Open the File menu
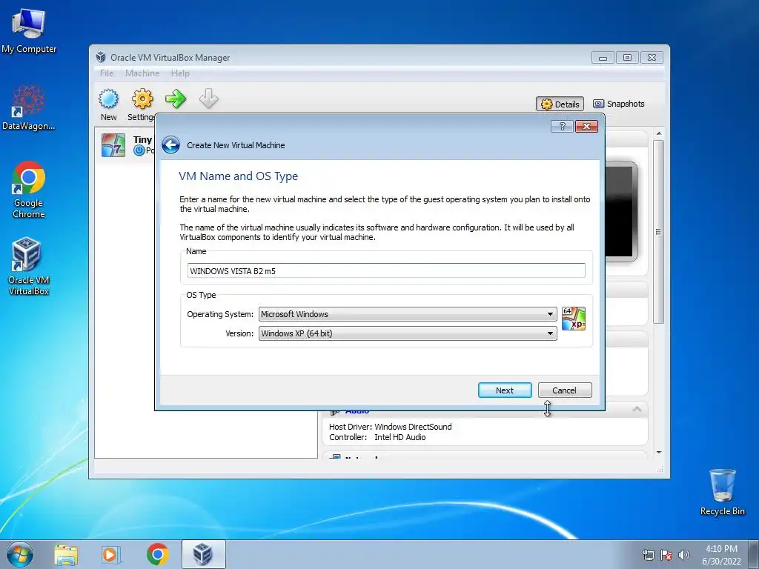 [107, 73]
